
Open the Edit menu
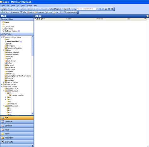pyautogui.click(x=8, y=5)
